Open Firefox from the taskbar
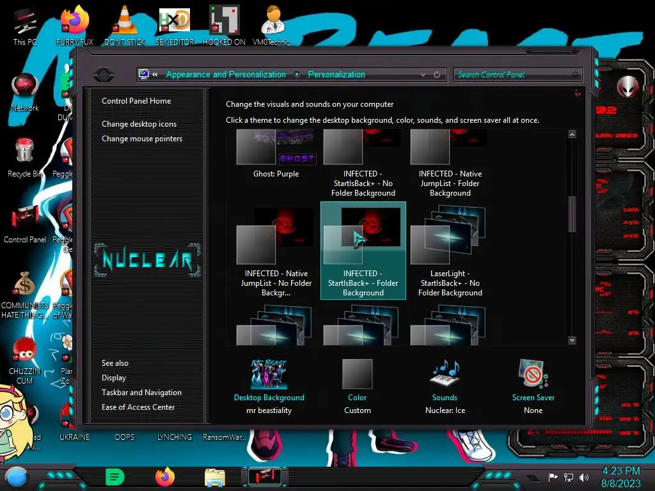 click(x=164, y=477)
